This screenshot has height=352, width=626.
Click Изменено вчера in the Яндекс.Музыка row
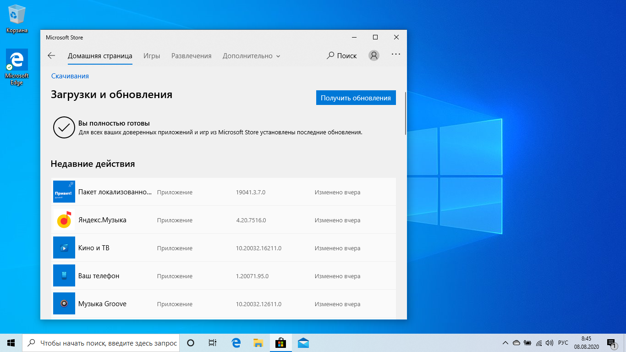tap(337, 220)
